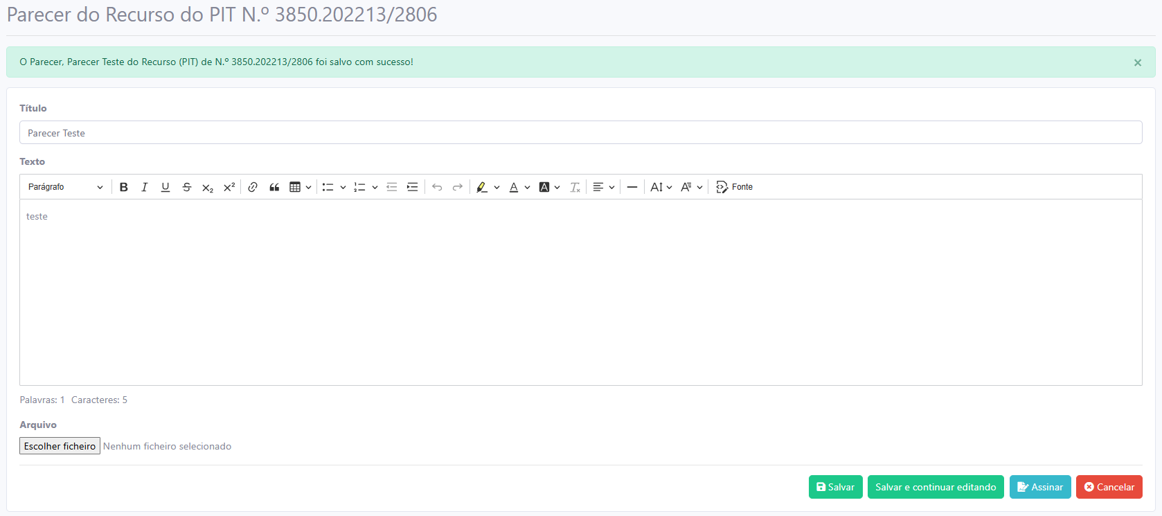Toggle italic text style
1162x516 pixels.
[x=145, y=187]
